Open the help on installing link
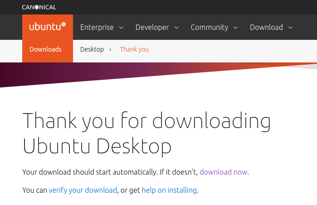This screenshot has height=205, width=317. [x=169, y=190]
